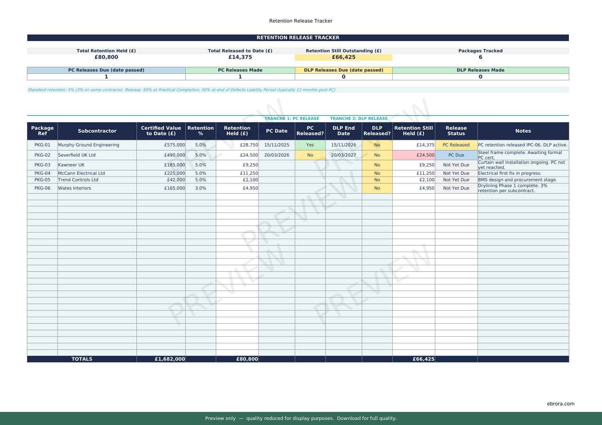
Task: Click the 'Notes' column header
Action: point(523,131)
